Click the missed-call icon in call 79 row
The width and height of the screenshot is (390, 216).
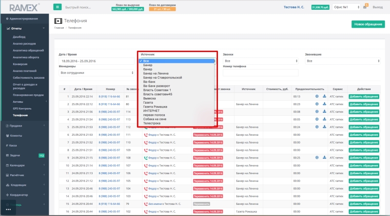tap(146, 204)
